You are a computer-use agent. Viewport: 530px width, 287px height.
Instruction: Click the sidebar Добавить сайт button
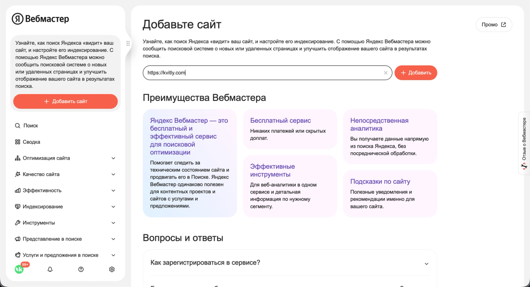pyautogui.click(x=65, y=101)
